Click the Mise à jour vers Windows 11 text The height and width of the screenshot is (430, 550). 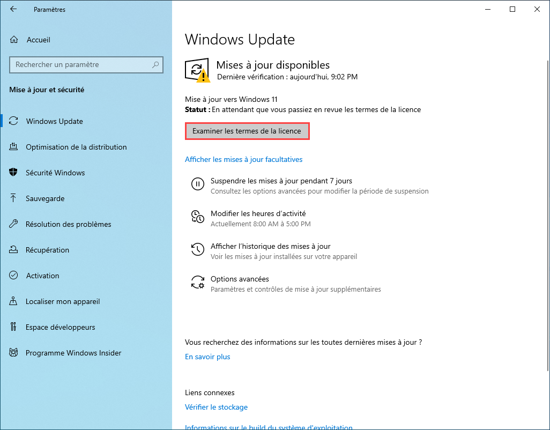(231, 99)
